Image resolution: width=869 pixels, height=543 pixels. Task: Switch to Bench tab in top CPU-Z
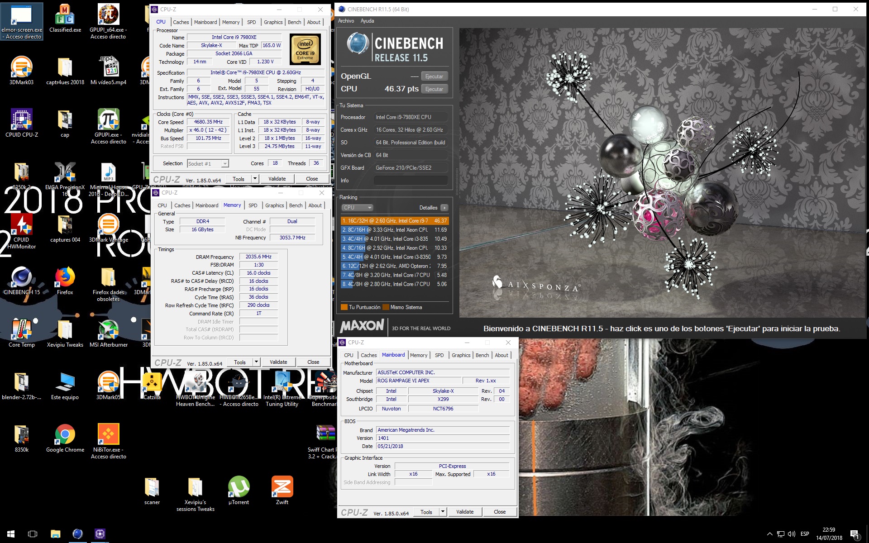294,22
